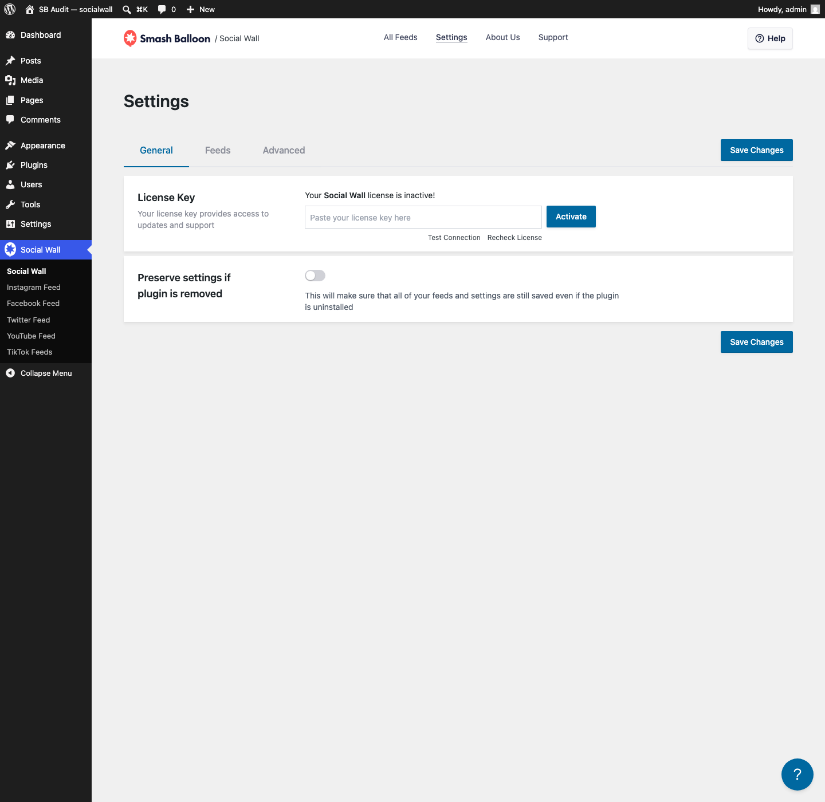This screenshot has height=802, width=825.
Task: Click the New label in admin bar
Action: pos(207,9)
